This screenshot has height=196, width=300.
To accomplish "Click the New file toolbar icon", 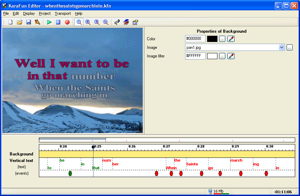I will coord(10,22).
